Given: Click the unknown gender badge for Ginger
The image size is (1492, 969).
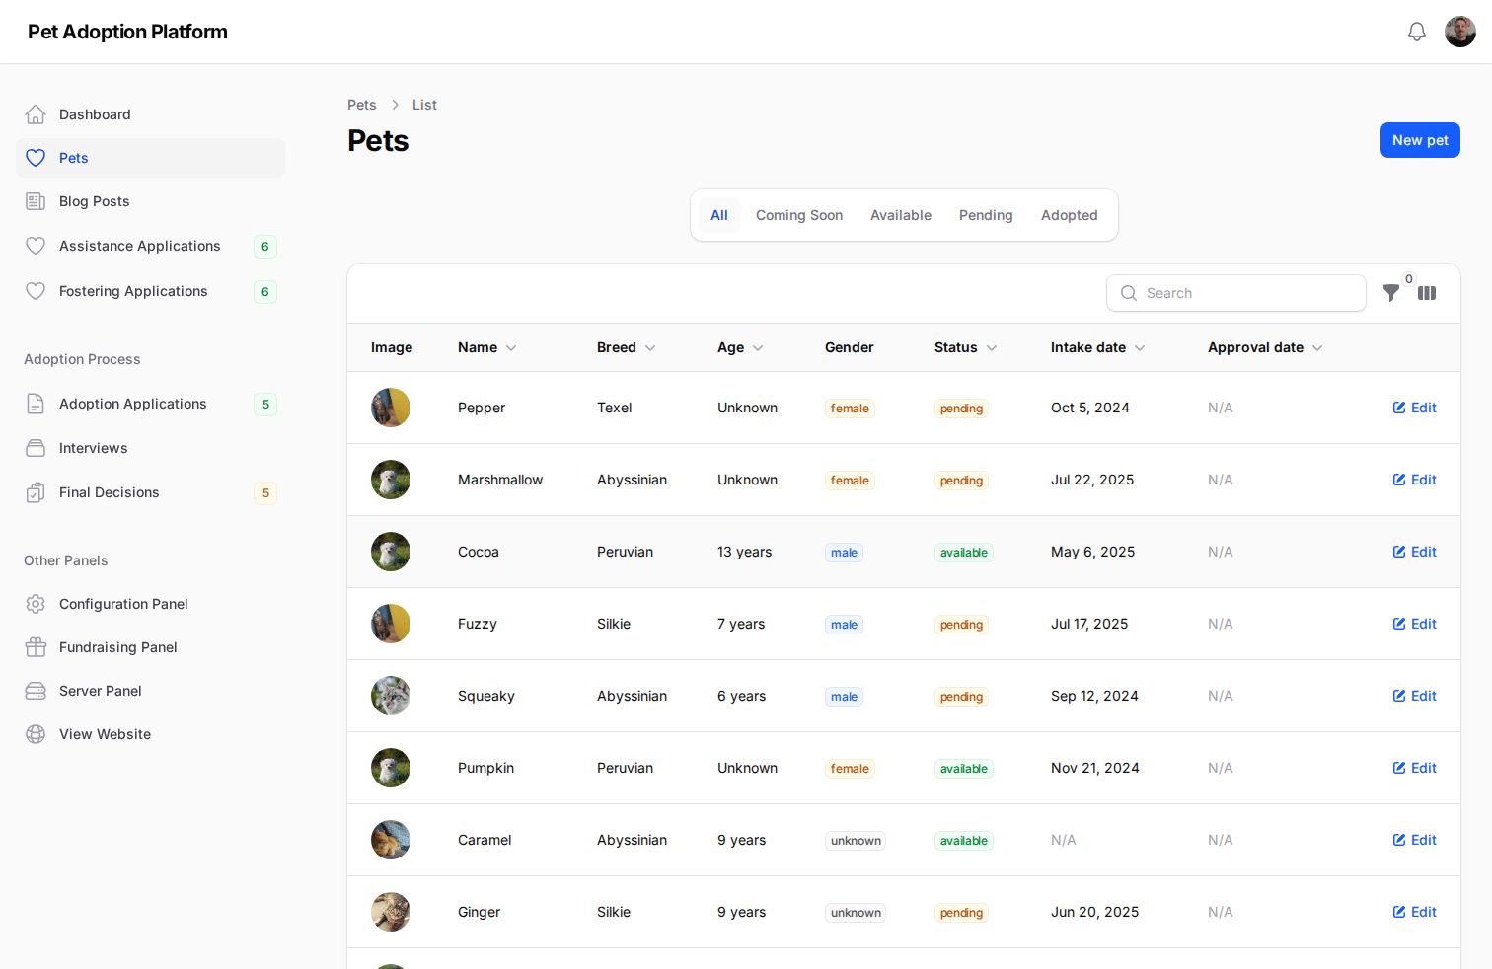Looking at the screenshot, I should 856,913.
